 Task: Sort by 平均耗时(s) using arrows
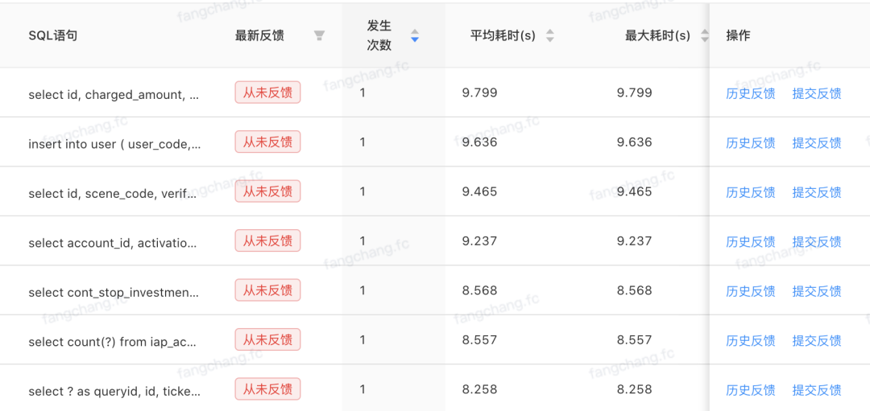coord(550,35)
